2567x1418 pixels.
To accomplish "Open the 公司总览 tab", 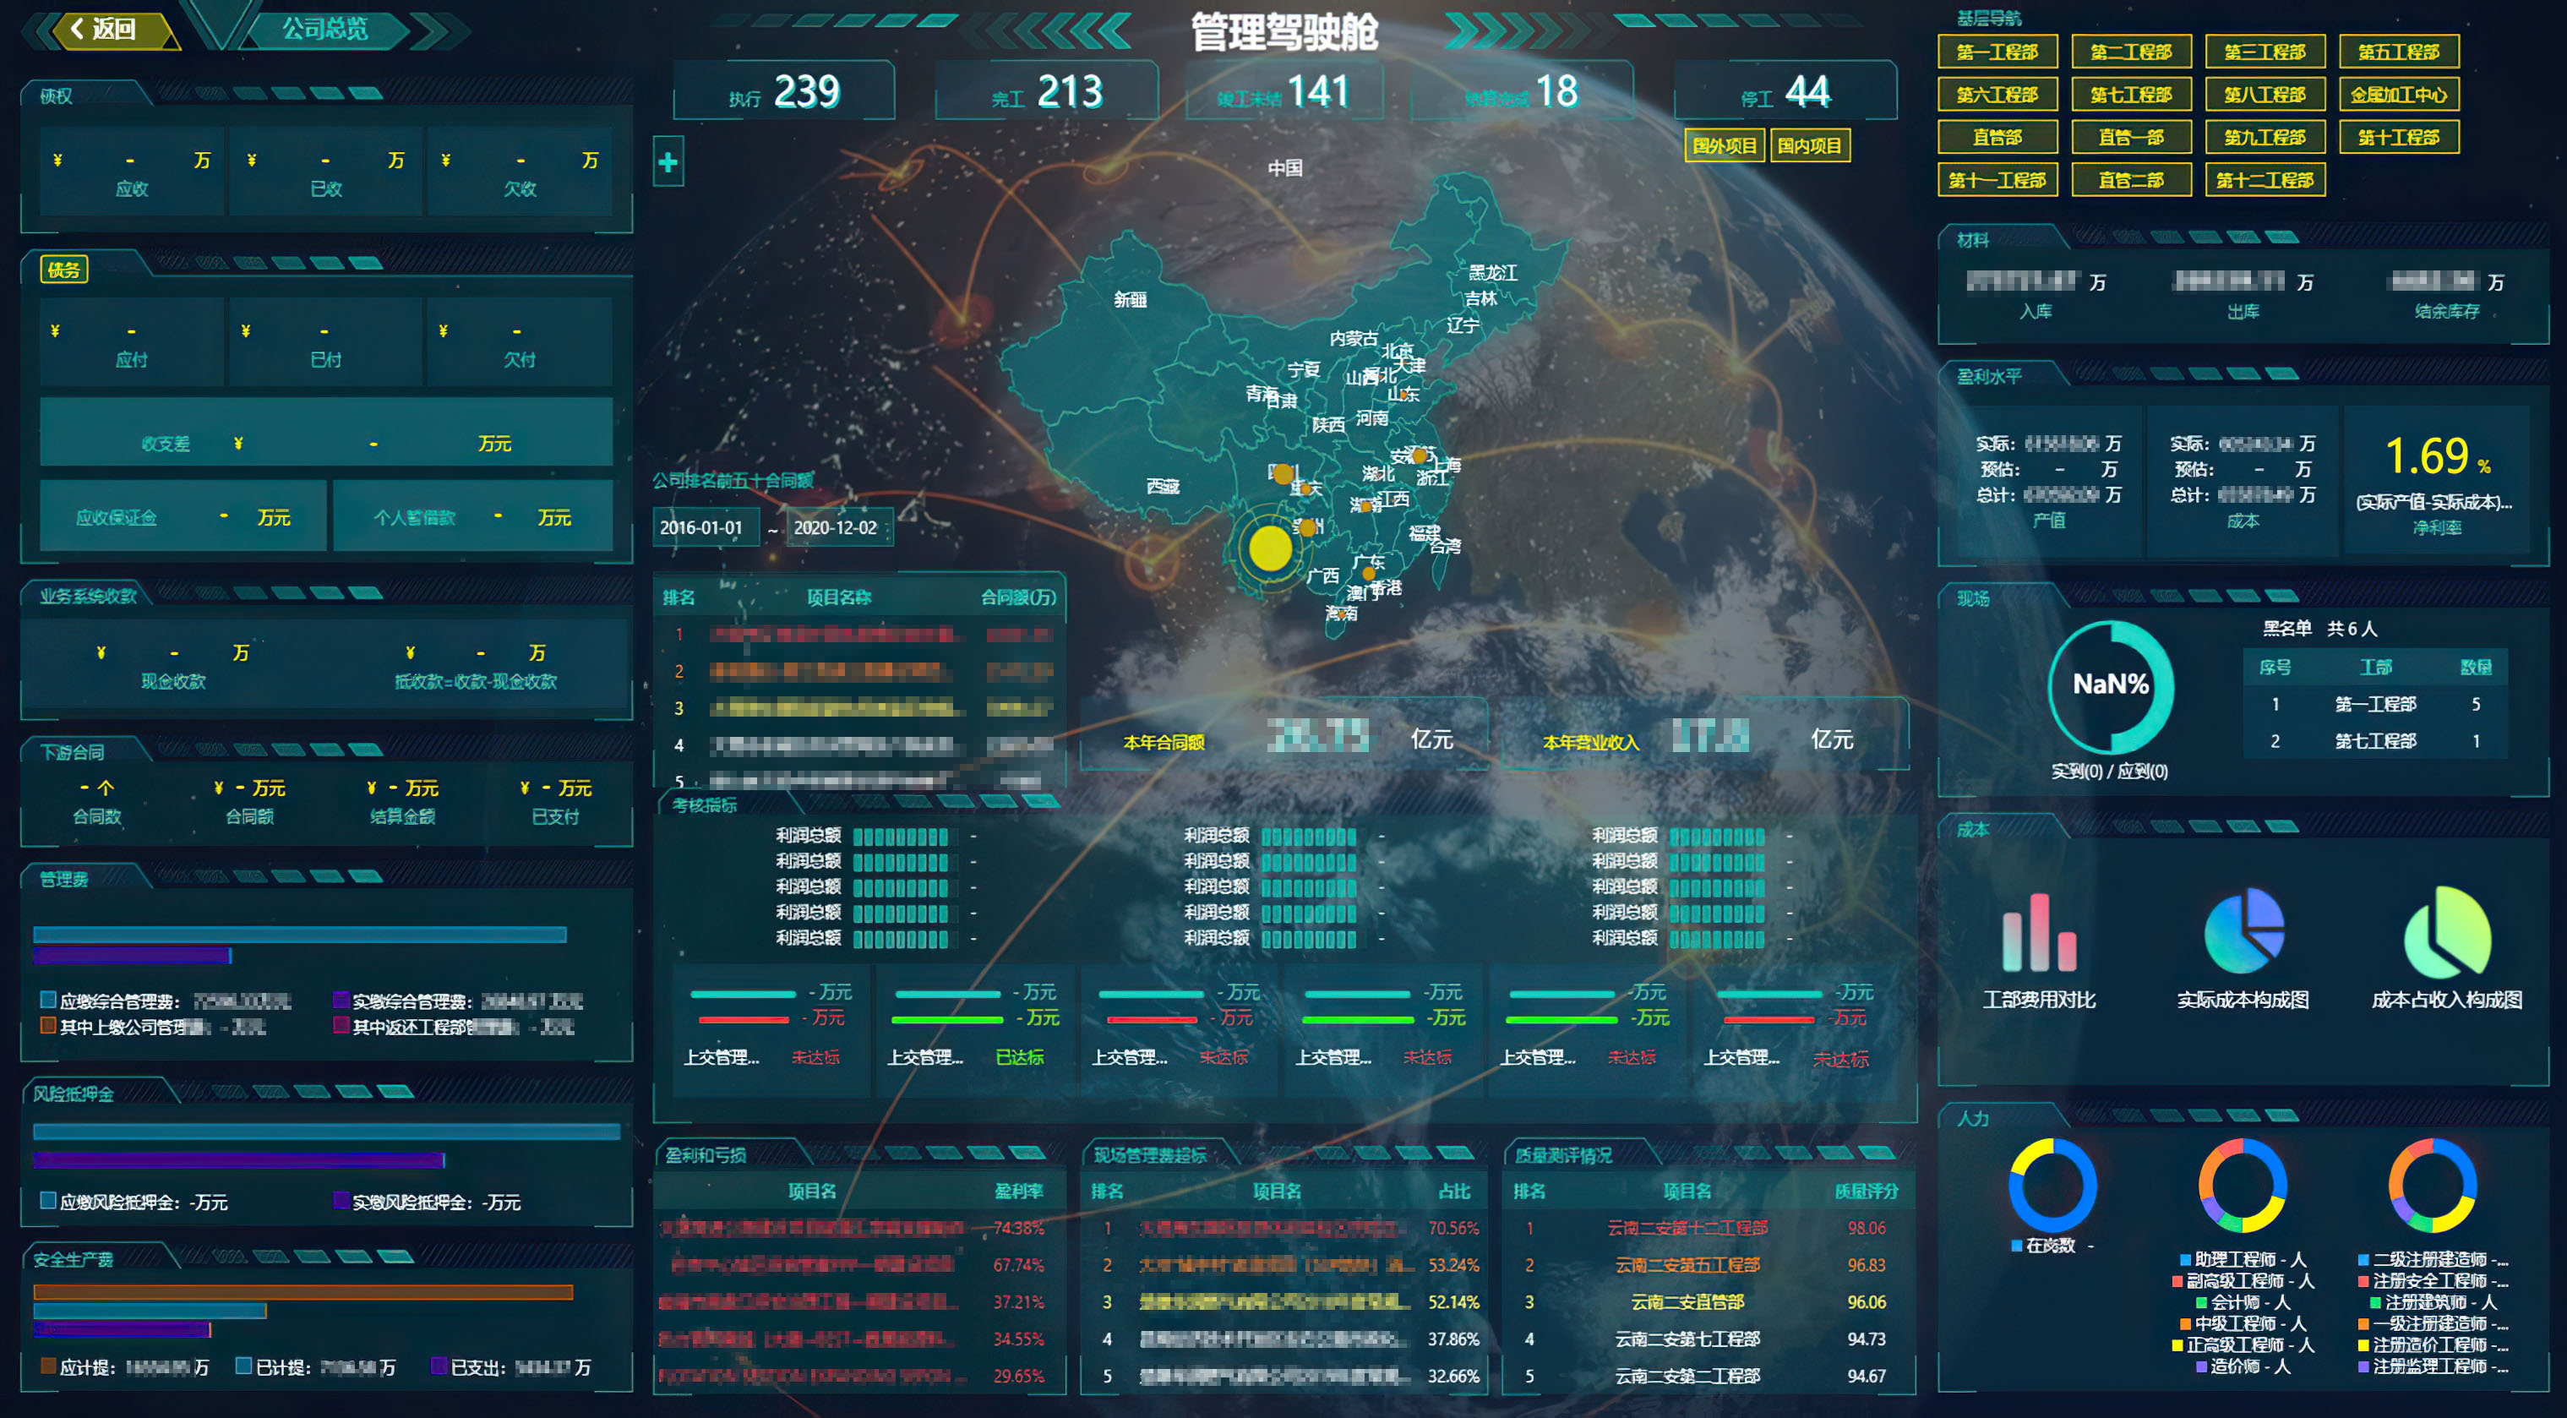I will click(x=324, y=29).
